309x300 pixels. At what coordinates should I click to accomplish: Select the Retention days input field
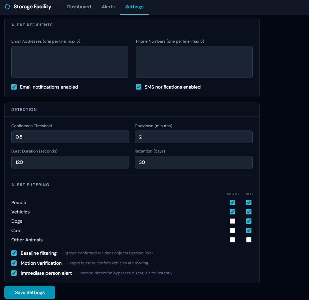point(194,162)
